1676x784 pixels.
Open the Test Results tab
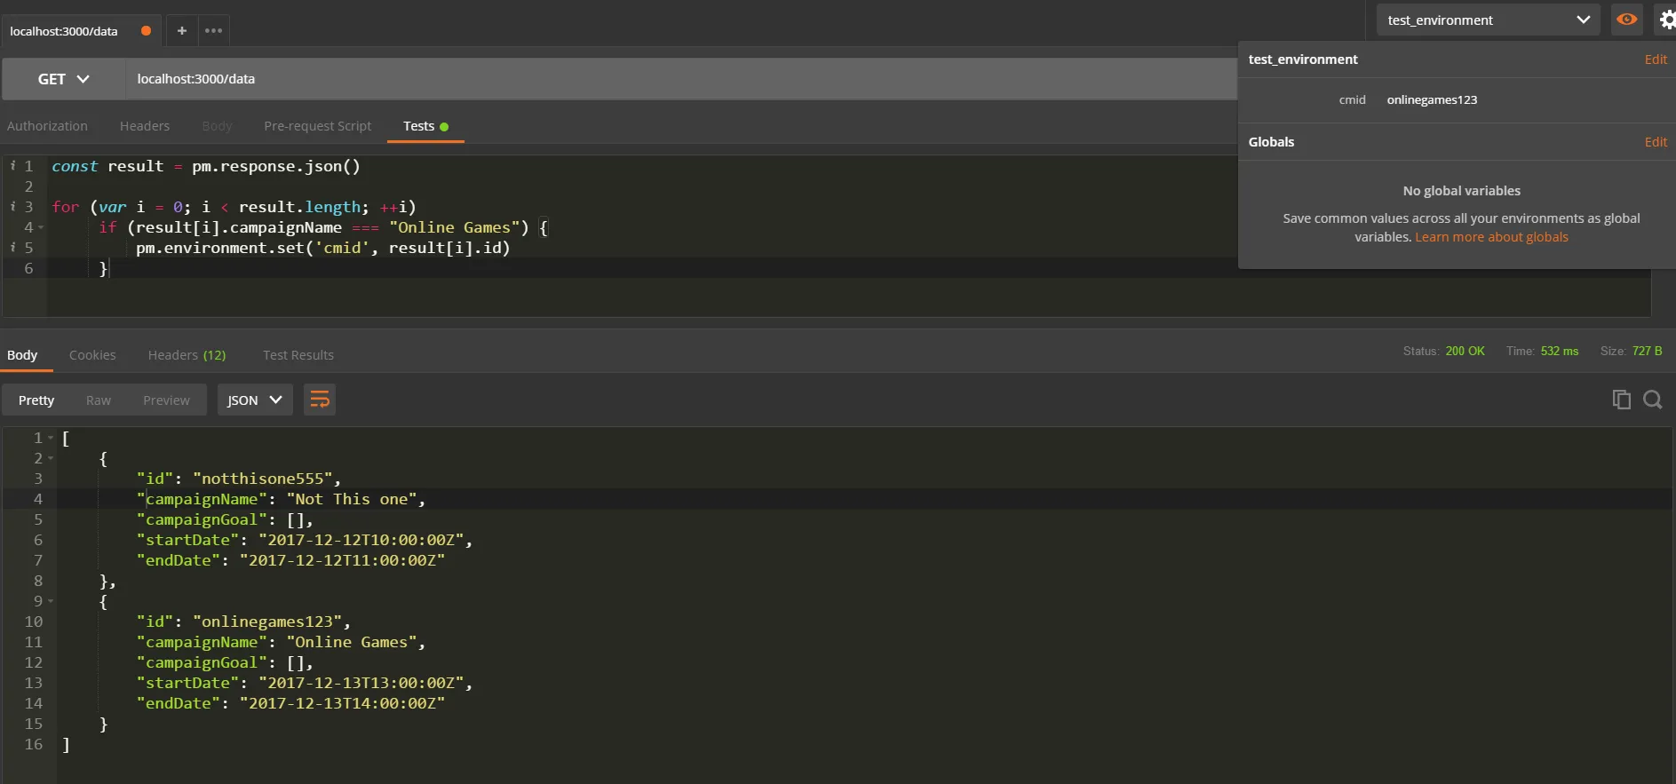point(298,355)
